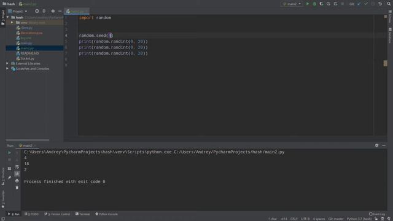Change the UTF-8 encoding in status bar
Screen dimensions: 393x221
point(305,219)
